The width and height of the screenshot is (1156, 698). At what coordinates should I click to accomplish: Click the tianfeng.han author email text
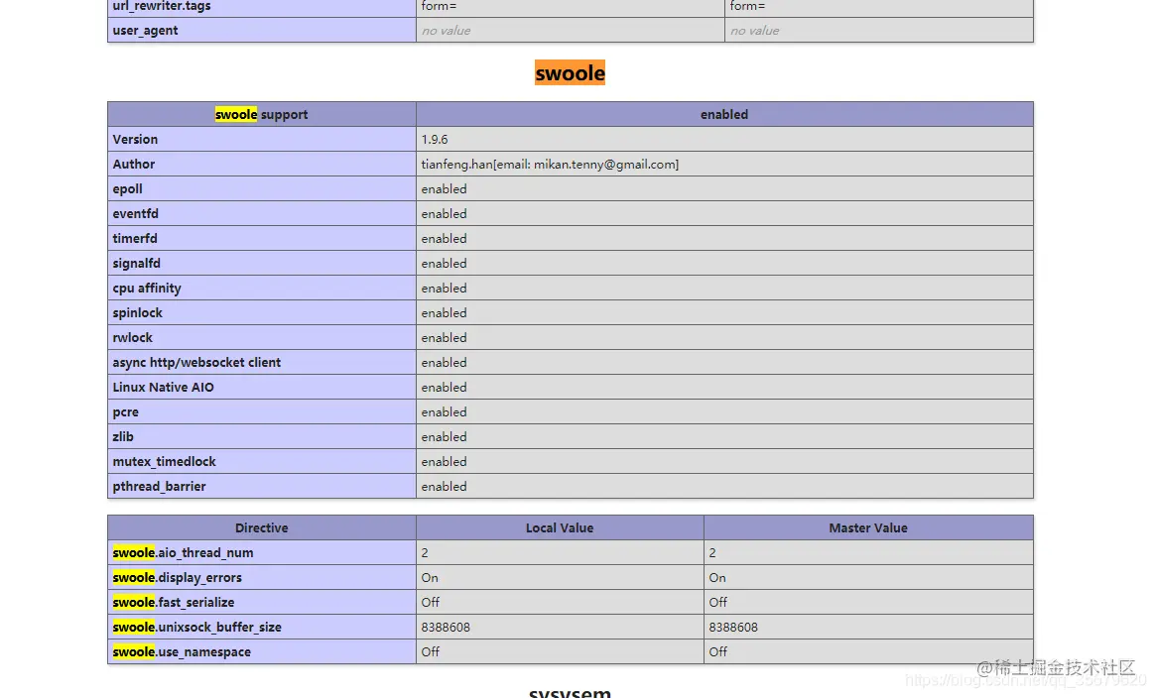tap(550, 165)
